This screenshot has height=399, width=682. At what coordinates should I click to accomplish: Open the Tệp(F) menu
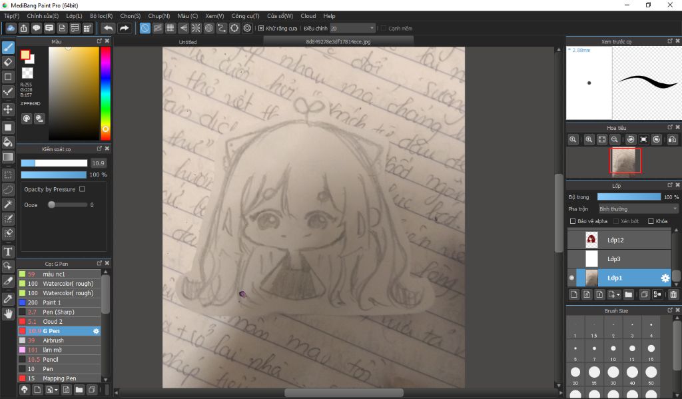[12, 16]
